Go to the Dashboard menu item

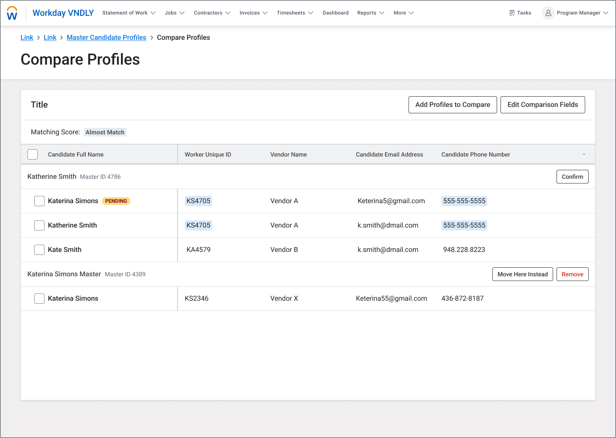pyautogui.click(x=335, y=13)
